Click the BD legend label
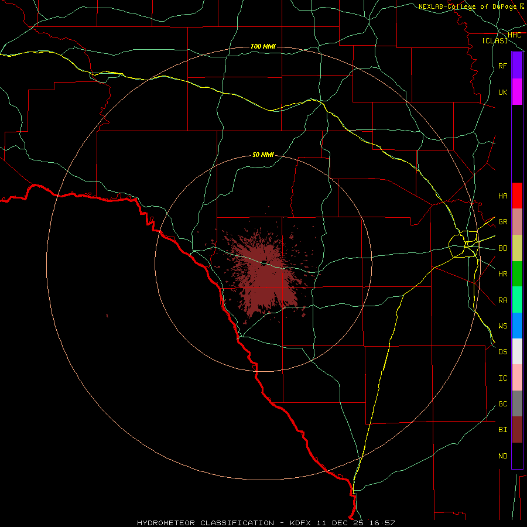Image resolution: width=527 pixels, height=527 pixels. click(x=502, y=248)
